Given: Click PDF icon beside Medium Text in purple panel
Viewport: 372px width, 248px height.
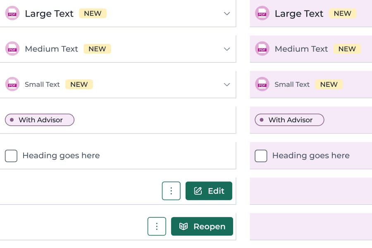Looking at the screenshot, I should click(x=262, y=49).
